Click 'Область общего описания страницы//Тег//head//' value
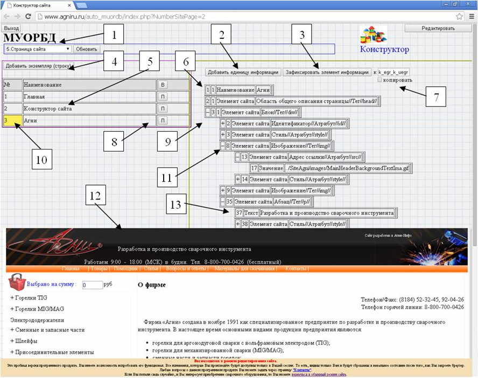This screenshot has height=378, width=478. pyautogui.click(x=317, y=101)
